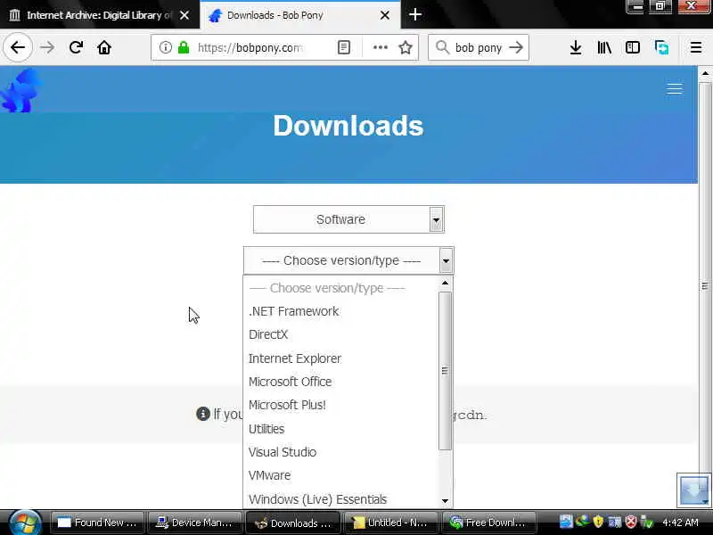Open the Firefox hamburger menu
This screenshot has width=713, height=535.
696,47
